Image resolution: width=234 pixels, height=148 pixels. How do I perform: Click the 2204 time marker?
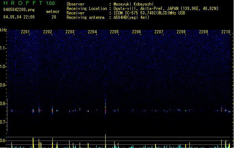pos(92,31)
